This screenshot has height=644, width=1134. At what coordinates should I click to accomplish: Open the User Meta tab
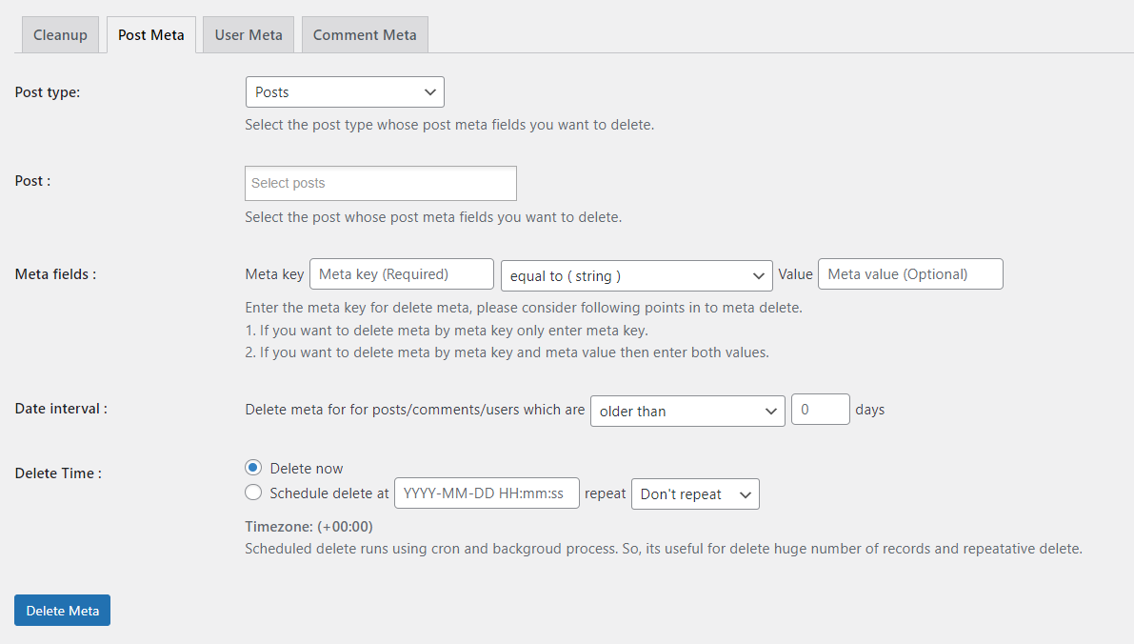pos(249,35)
